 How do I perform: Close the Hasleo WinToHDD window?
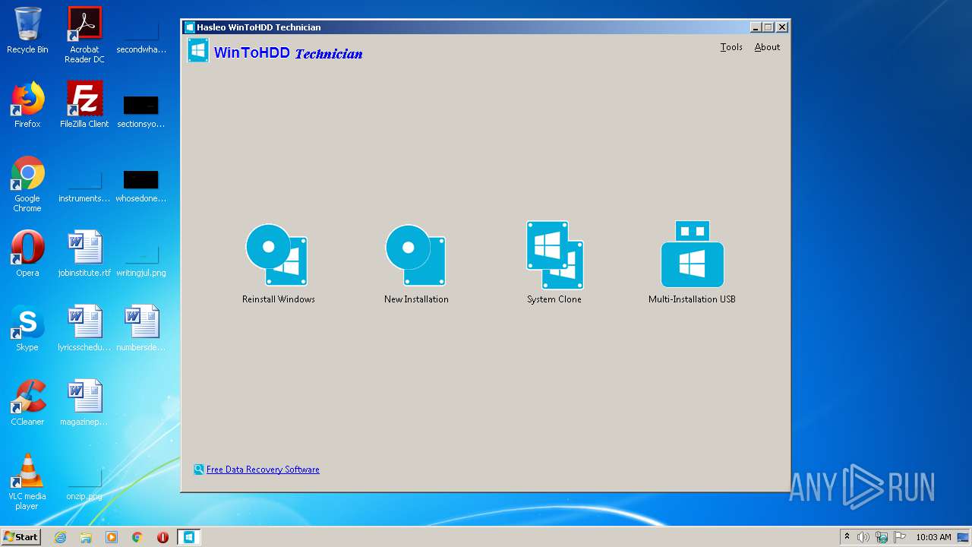coord(782,27)
